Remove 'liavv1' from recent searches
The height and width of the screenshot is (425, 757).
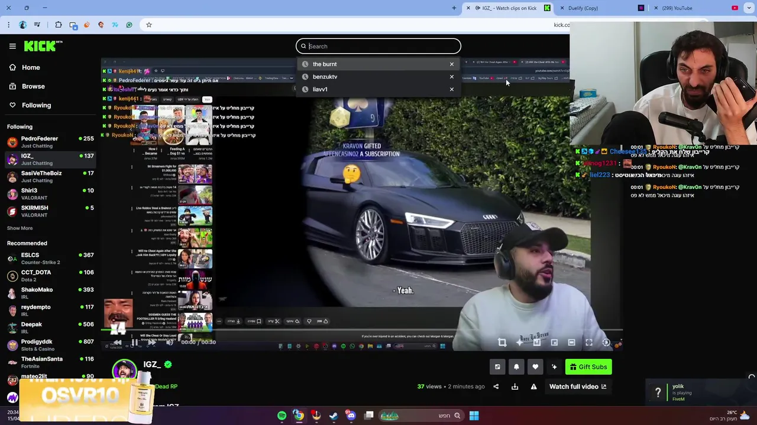[x=452, y=89]
